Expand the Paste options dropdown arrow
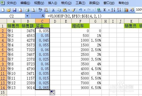 point(69,10)
